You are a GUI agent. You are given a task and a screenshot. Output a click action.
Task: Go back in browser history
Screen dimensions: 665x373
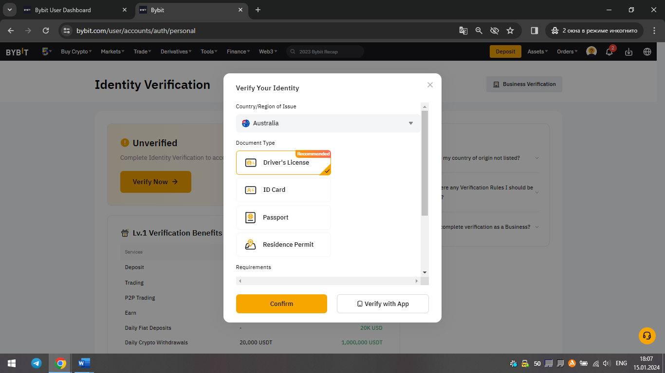pos(11,31)
